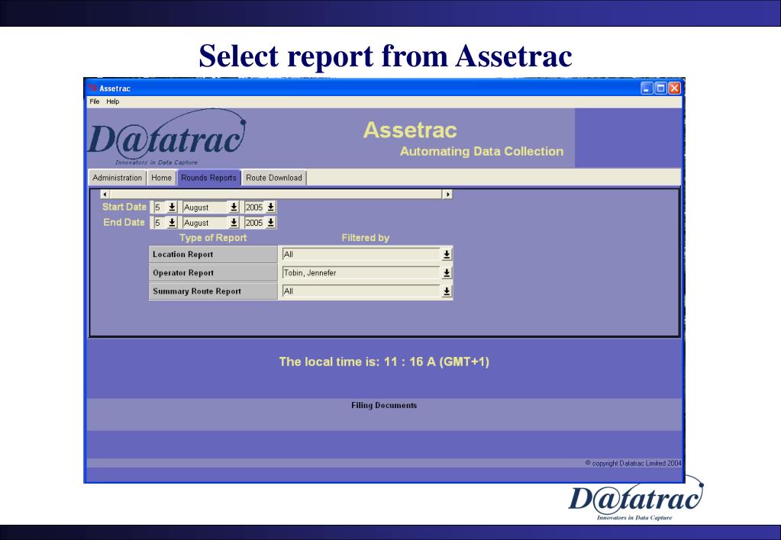Expand the End Date month dropdown

[234, 223]
